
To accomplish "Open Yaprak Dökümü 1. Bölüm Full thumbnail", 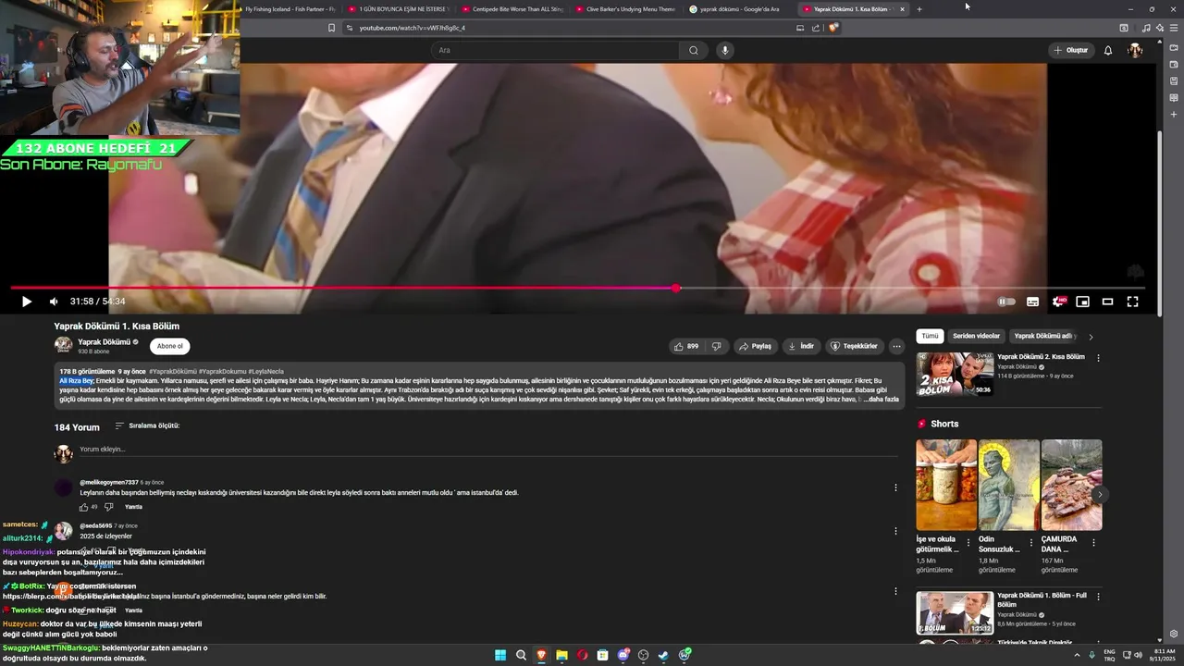I will [x=955, y=612].
